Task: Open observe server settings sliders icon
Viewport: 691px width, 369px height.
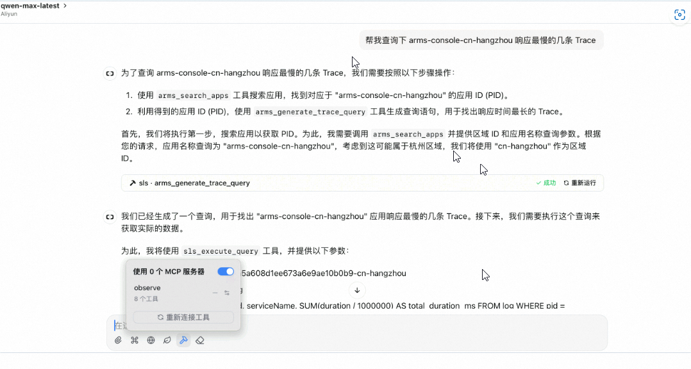Action: (227, 293)
